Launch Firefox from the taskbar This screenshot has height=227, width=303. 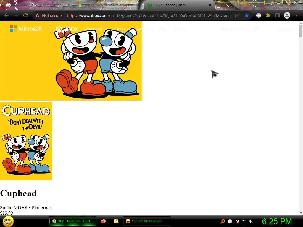coord(103,221)
